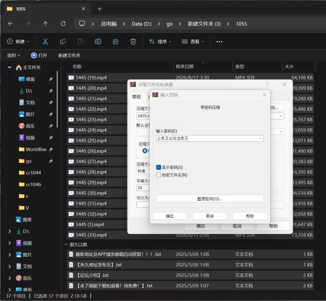The image size is (326, 301).
Task: Select file 1445 (33).mp4
Action: coord(91,235)
